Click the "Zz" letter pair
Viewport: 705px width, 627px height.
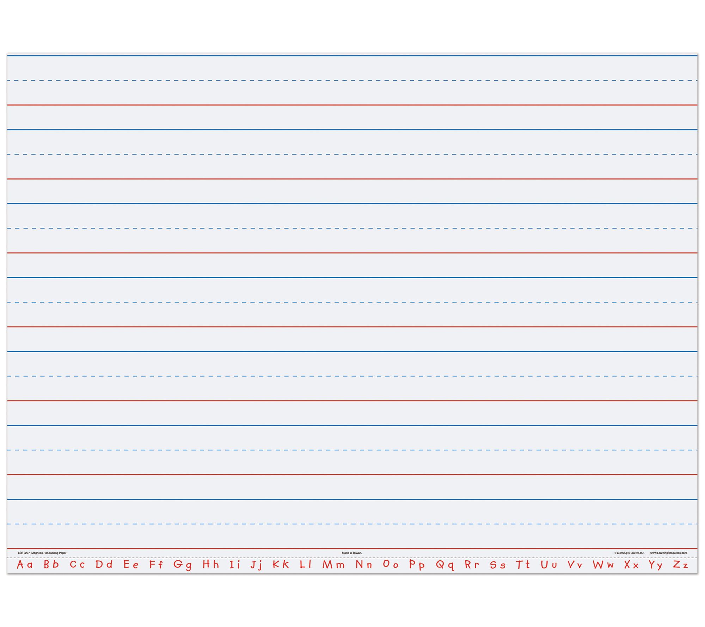click(x=681, y=565)
